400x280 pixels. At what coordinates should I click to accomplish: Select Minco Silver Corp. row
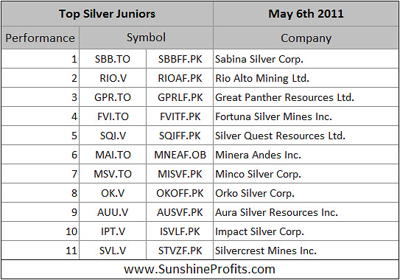200,174
